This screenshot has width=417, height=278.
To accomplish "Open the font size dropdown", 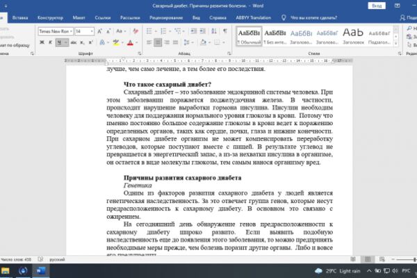I will [92, 31].
